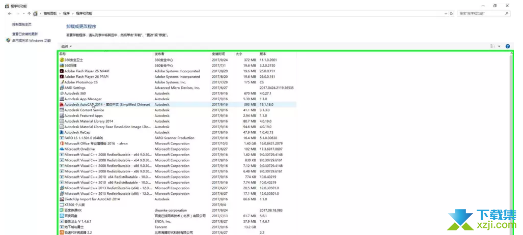The width and height of the screenshot is (523, 235).
Task: Select the Adobe Flash Player 26 PPAPI icon
Action: click(62, 77)
